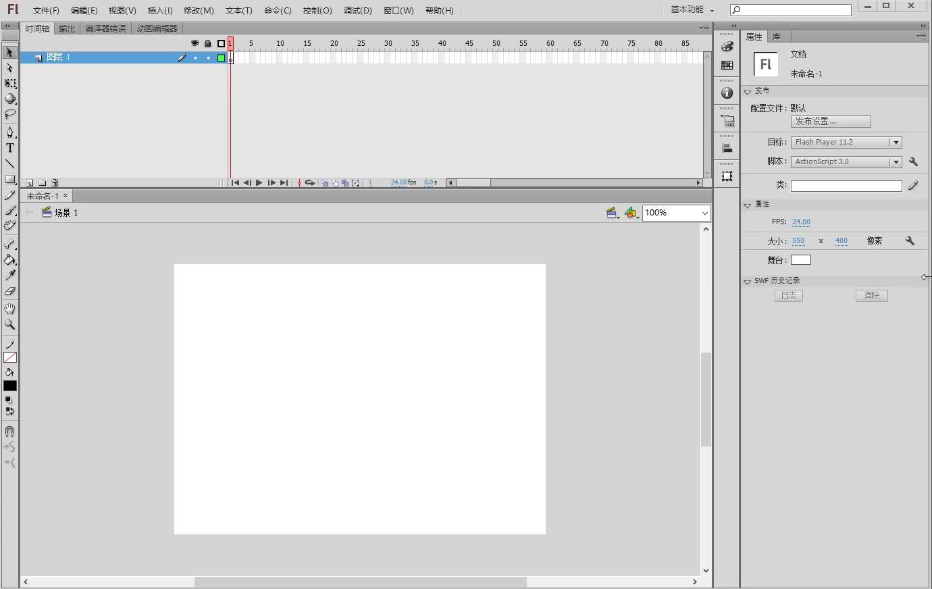Click the black and white default colors icon
The height and width of the screenshot is (589, 932).
coord(9,400)
